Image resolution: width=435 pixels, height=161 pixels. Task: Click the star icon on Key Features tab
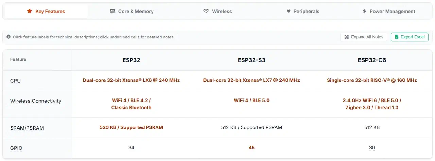click(30, 11)
